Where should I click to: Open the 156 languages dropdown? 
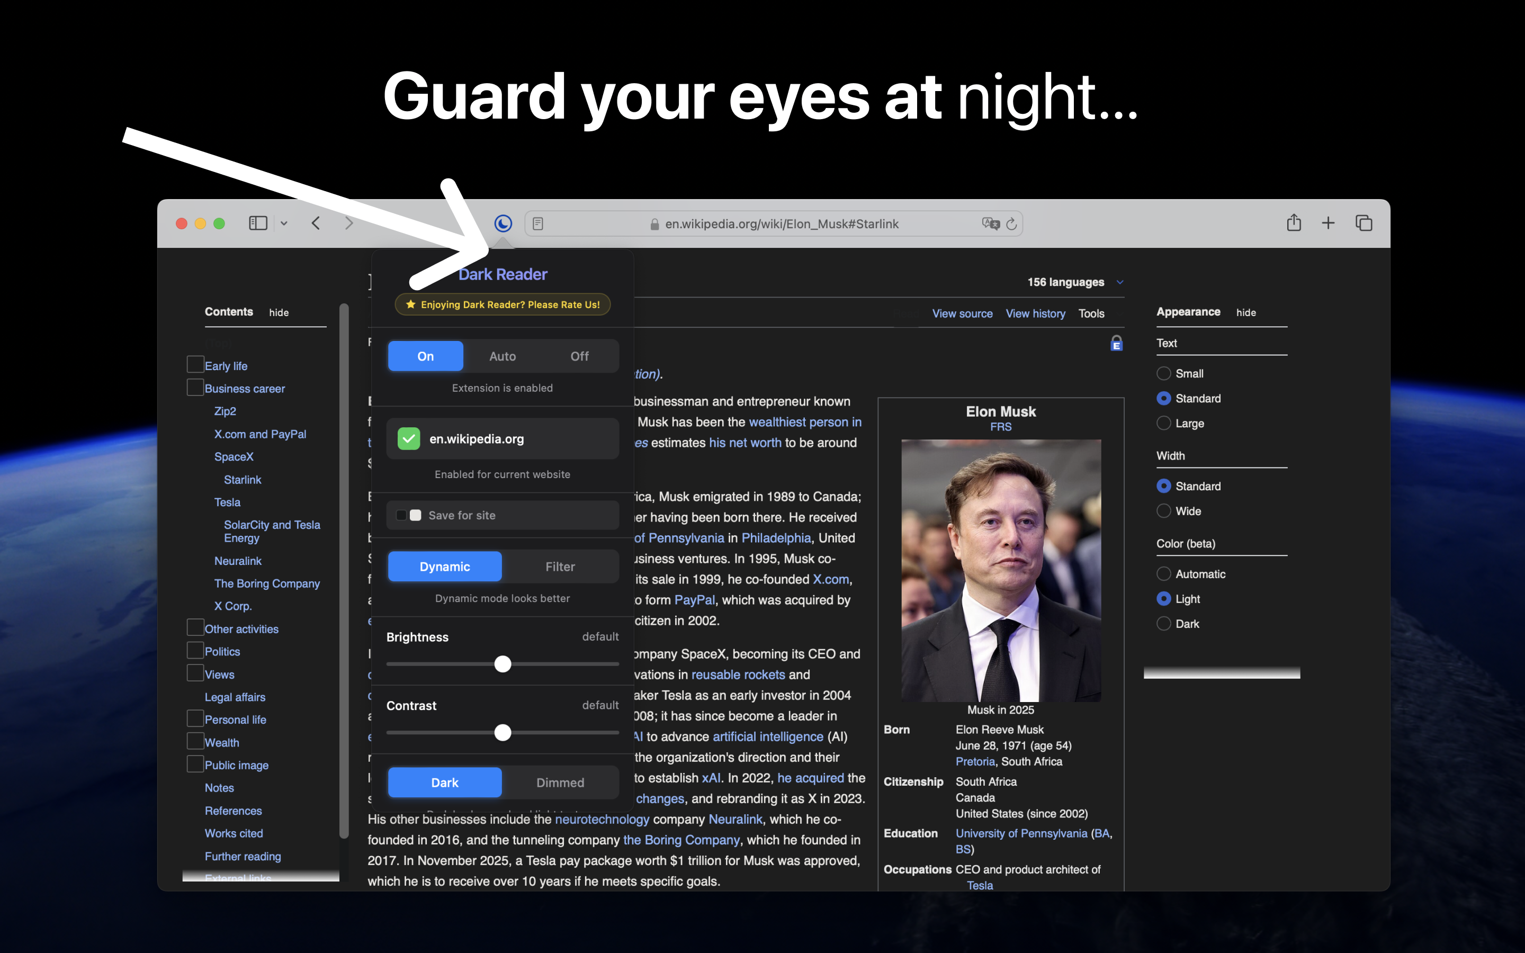[x=1075, y=282]
